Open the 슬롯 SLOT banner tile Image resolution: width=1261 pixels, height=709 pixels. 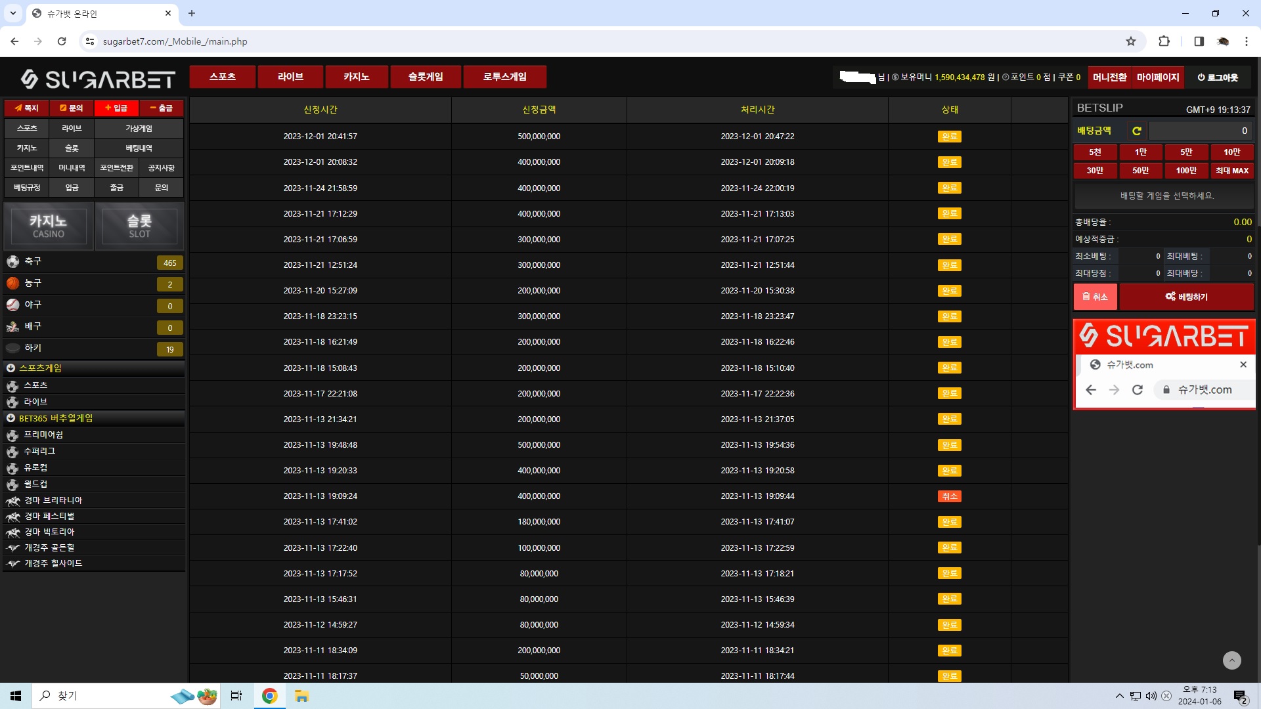pos(139,225)
